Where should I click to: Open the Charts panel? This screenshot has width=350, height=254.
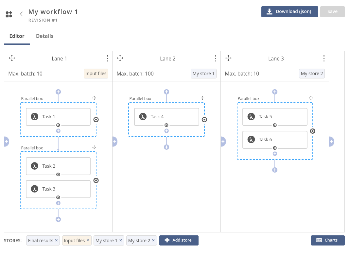point(328,240)
